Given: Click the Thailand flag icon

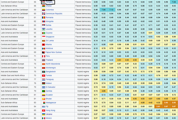Looking at the screenshot, I should pos(44,60).
